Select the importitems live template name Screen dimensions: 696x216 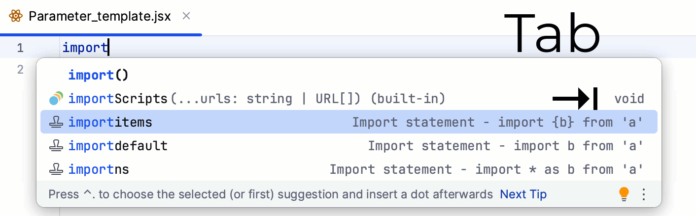point(110,122)
